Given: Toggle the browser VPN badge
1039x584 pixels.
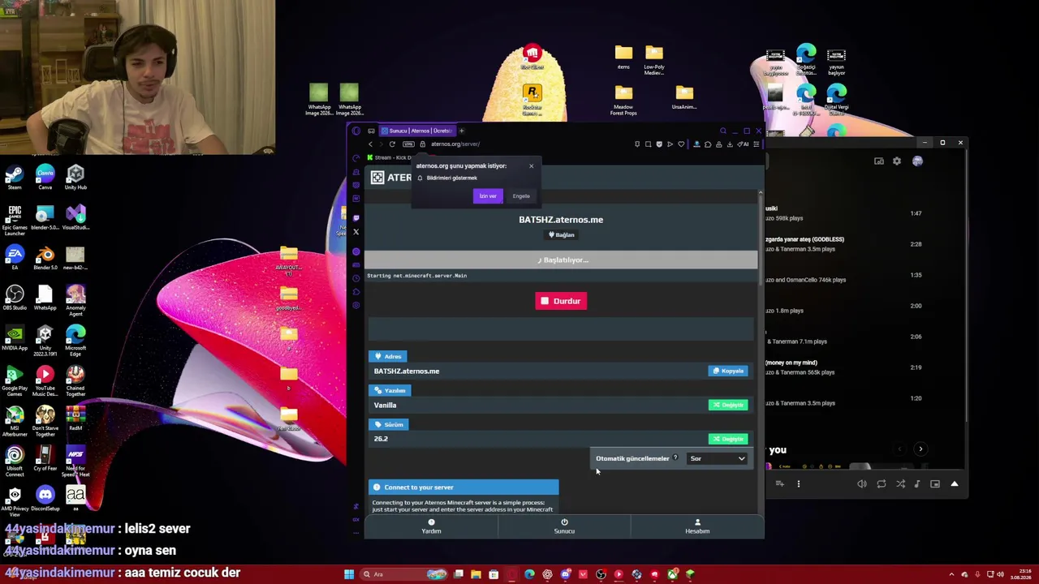Looking at the screenshot, I should point(408,144).
